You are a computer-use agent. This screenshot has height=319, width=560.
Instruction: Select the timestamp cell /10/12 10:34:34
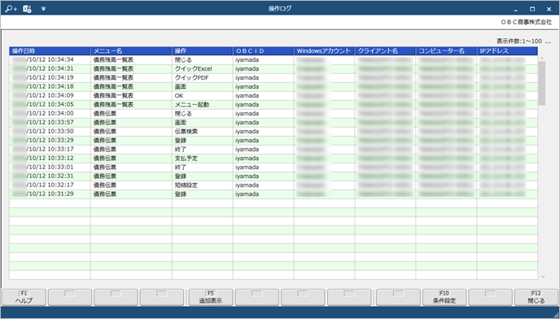(50, 60)
